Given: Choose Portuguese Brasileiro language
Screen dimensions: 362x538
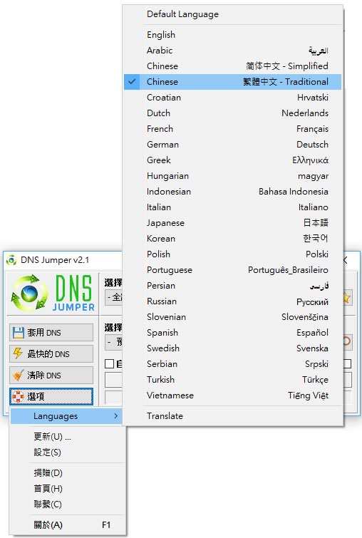Looking at the screenshot, I should tap(232, 270).
